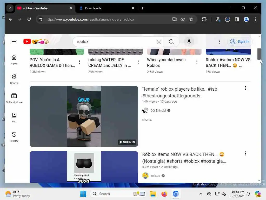The height and width of the screenshot is (200, 266).
Task: Click the OG Shinobi channel avatar
Action: 145,110
